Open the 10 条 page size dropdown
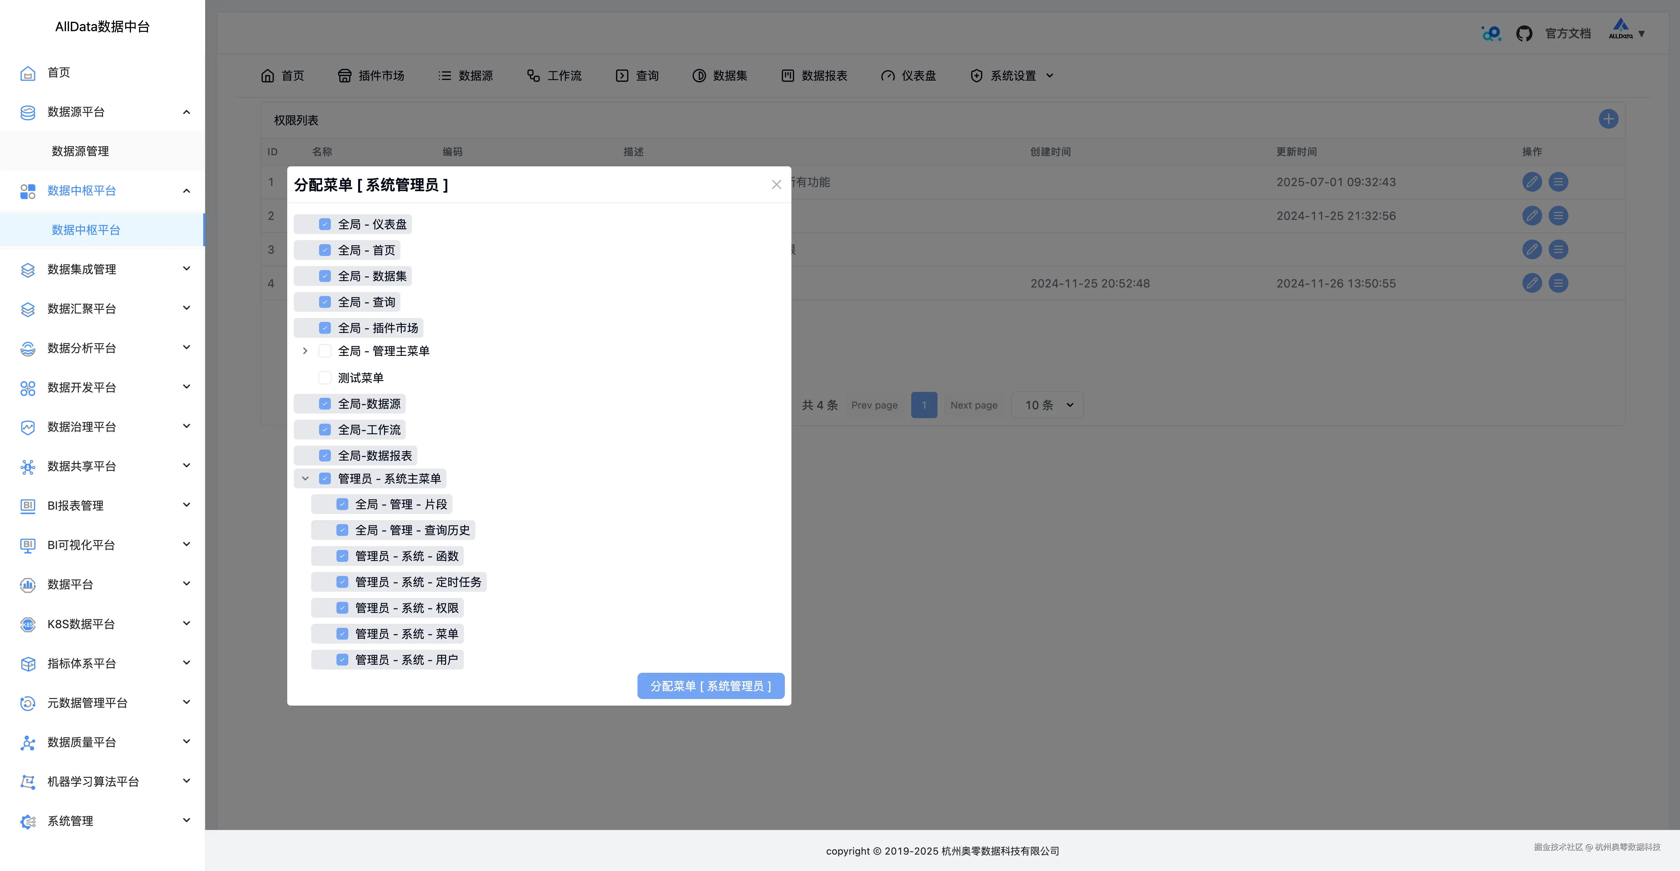The image size is (1680, 871). point(1047,405)
